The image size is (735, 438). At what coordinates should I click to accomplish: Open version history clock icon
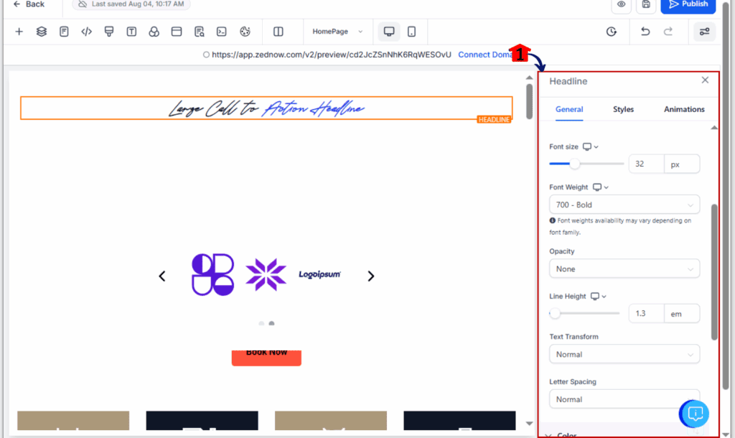click(612, 32)
